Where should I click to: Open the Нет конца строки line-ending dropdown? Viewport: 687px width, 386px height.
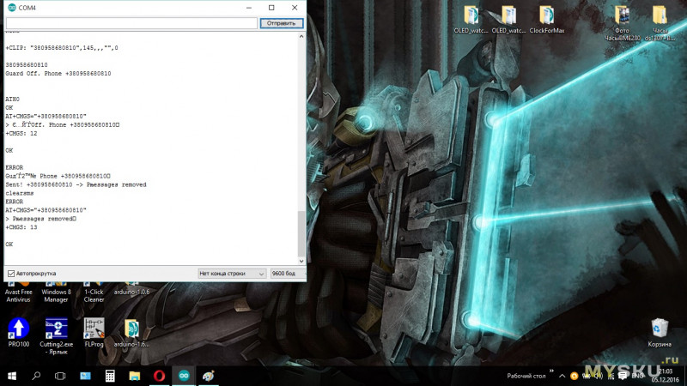pyautogui.click(x=232, y=274)
